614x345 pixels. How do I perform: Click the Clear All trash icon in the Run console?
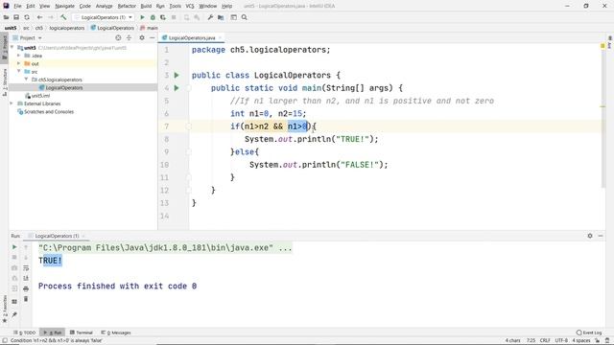click(26, 299)
